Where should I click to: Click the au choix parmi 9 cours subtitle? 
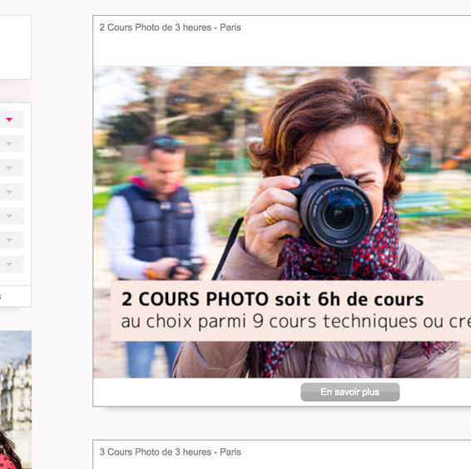(x=296, y=322)
